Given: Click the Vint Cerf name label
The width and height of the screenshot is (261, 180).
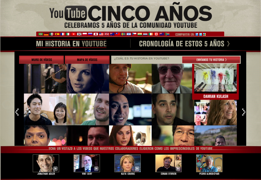Looking at the screenshot, I should 87,174.
